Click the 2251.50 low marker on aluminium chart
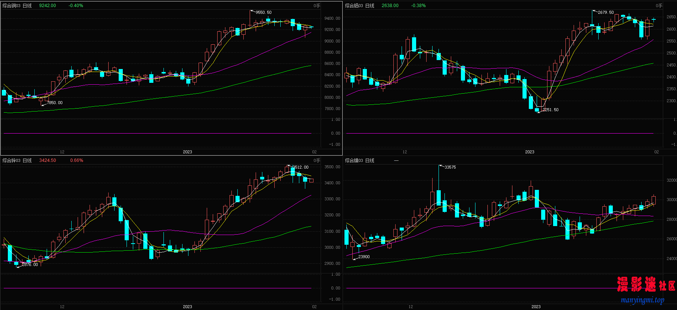This screenshot has width=677, height=310. 550,110
